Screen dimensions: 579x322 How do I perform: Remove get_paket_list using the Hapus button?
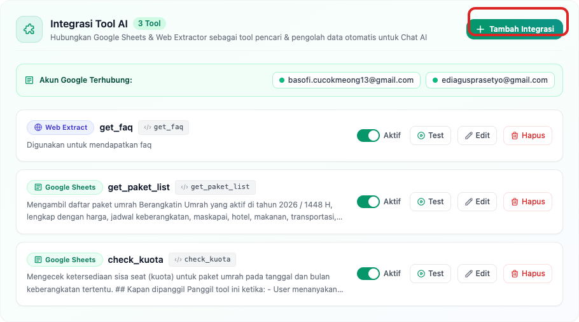point(527,202)
